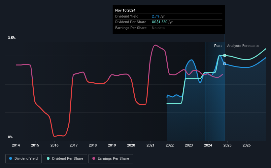This screenshot has width=271, height=168.
Task: Click the Nov 10 2024 tooltip date
Action: [125, 10]
